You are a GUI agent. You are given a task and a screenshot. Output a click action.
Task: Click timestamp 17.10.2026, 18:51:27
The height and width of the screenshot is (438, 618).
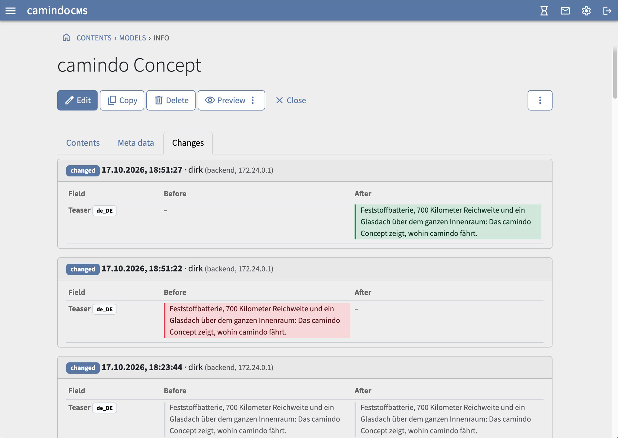click(142, 170)
